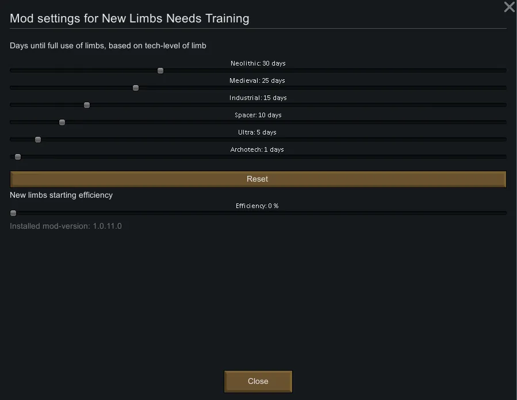The height and width of the screenshot is (400, 517).
Task: Click the 'Medieval: 25 days' label
Action: (x=257, y=80)
